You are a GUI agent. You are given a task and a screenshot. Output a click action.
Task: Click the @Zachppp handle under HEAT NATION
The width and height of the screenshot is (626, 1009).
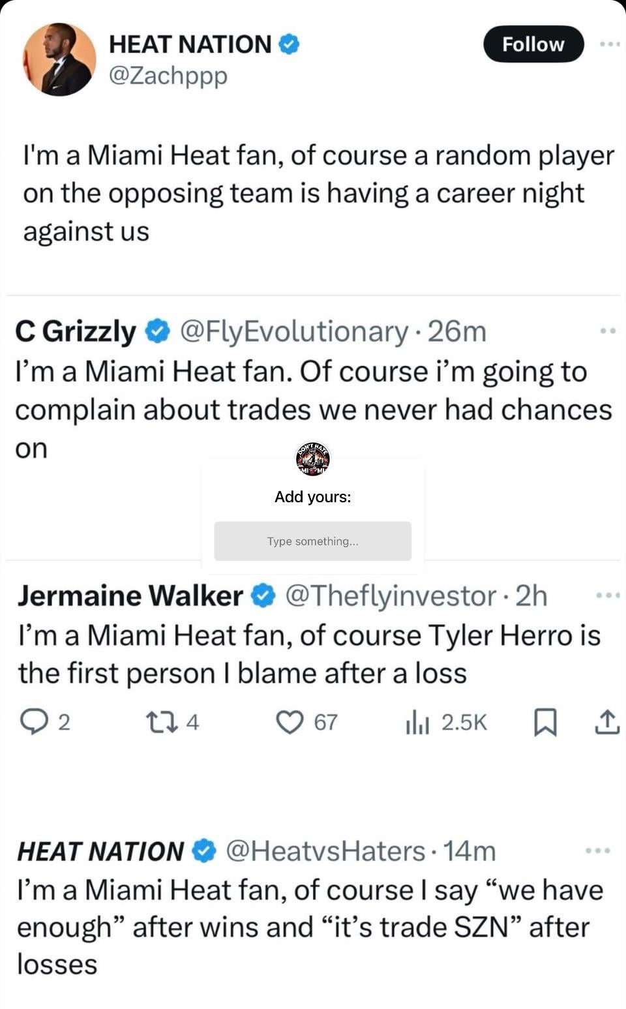click(x=168, y=76)
